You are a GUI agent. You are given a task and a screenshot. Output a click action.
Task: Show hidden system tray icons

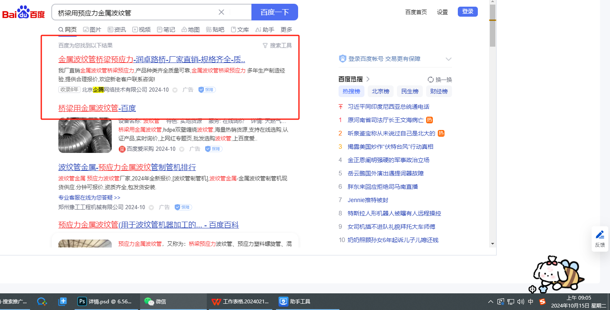tap(490, 302)
